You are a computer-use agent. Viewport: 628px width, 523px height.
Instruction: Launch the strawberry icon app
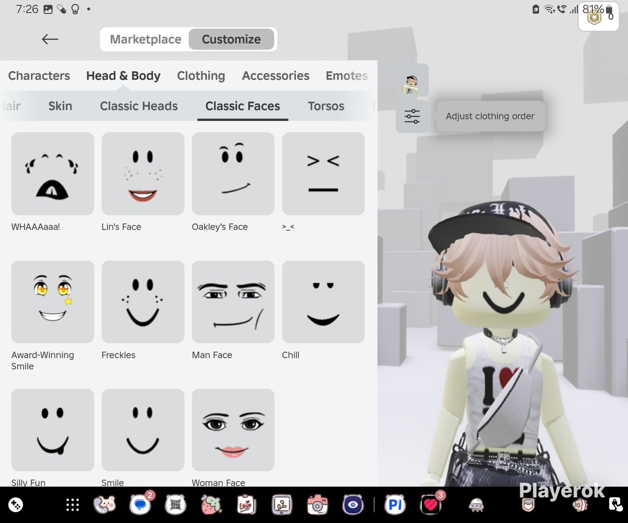tap(211, 505)
